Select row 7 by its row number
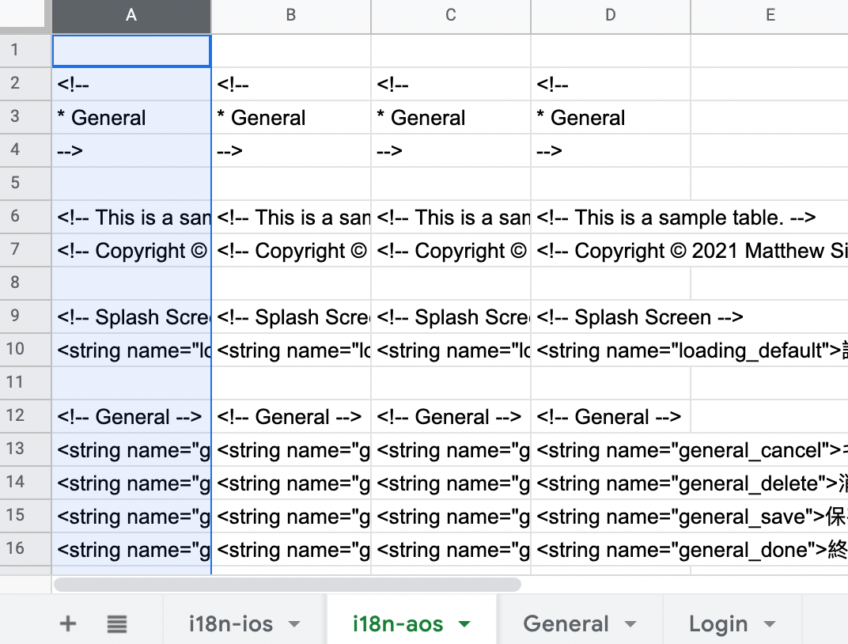 (x=25, y=250)
